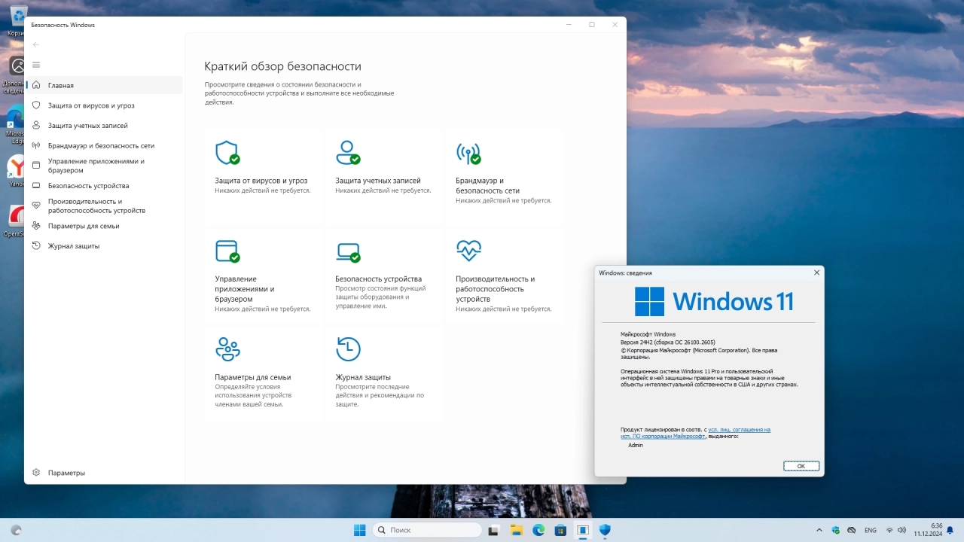Open the volume speaker tray icon
Screen dimensions: 964x542
pos(902,530)
